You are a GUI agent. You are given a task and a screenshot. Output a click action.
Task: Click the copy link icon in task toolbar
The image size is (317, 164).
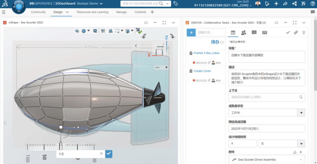point(296,33)
